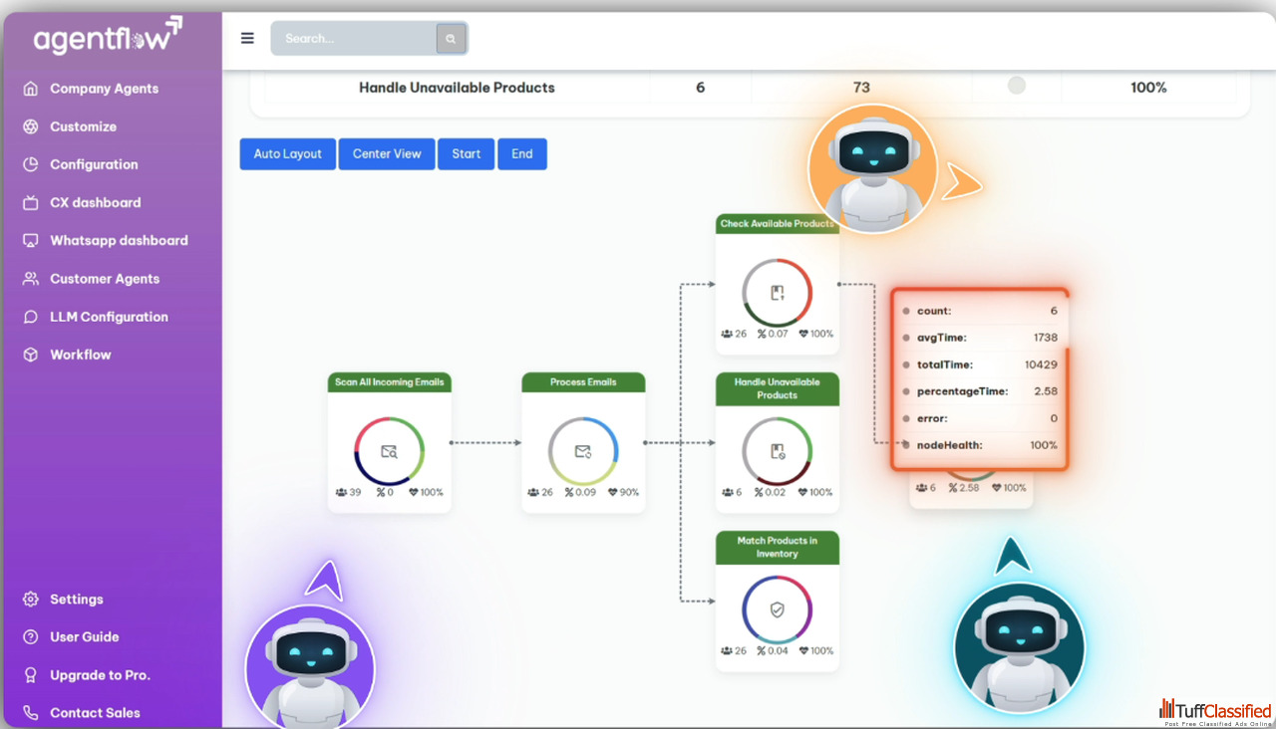Select the Check Available Products node icon

pyautogui.click(x=778, y=293)
